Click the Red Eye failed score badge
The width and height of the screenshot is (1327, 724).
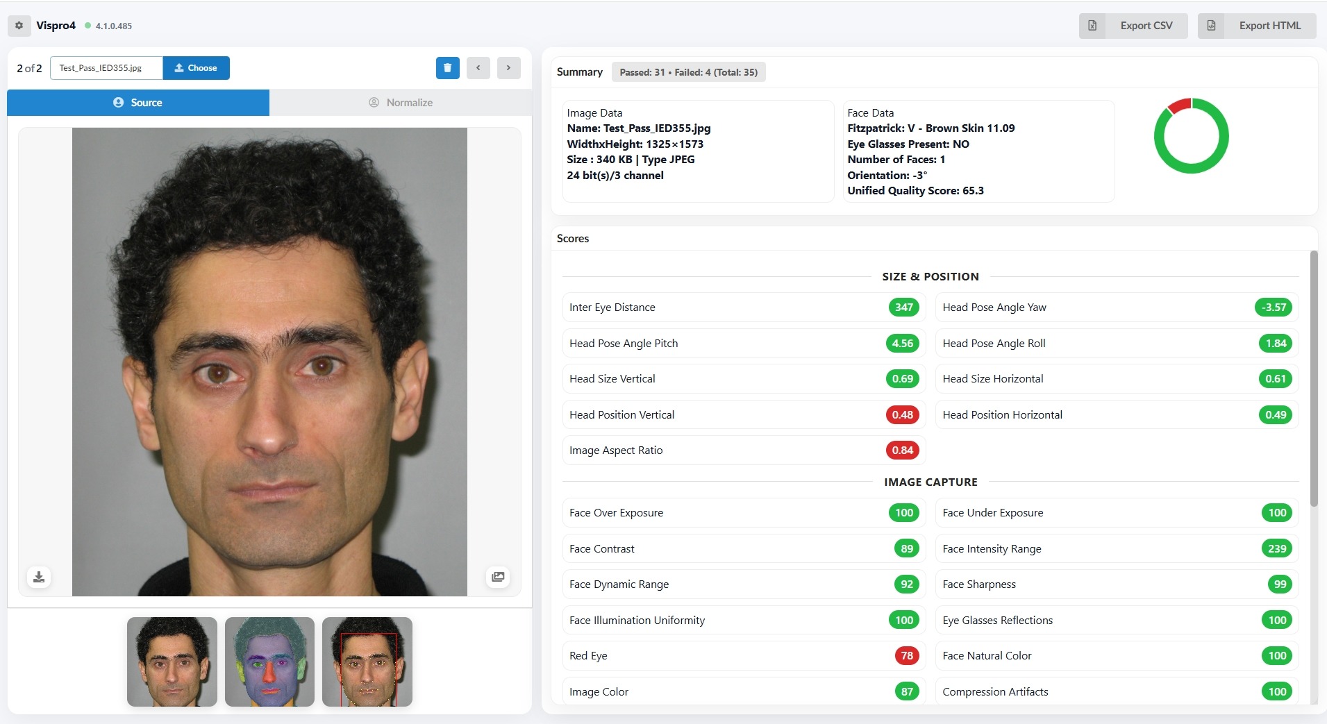coord(907,656)
